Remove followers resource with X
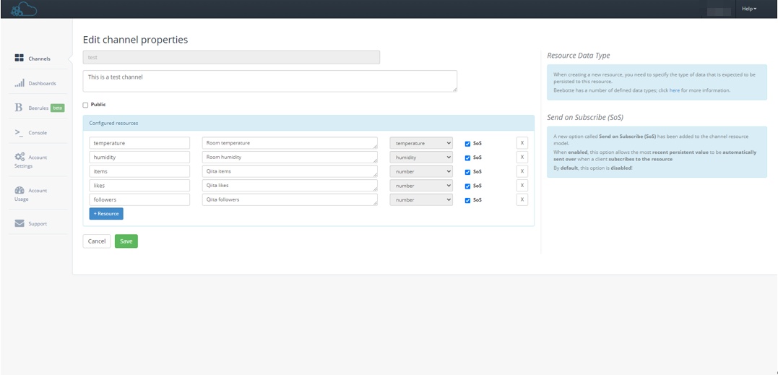 click(522, 199)
